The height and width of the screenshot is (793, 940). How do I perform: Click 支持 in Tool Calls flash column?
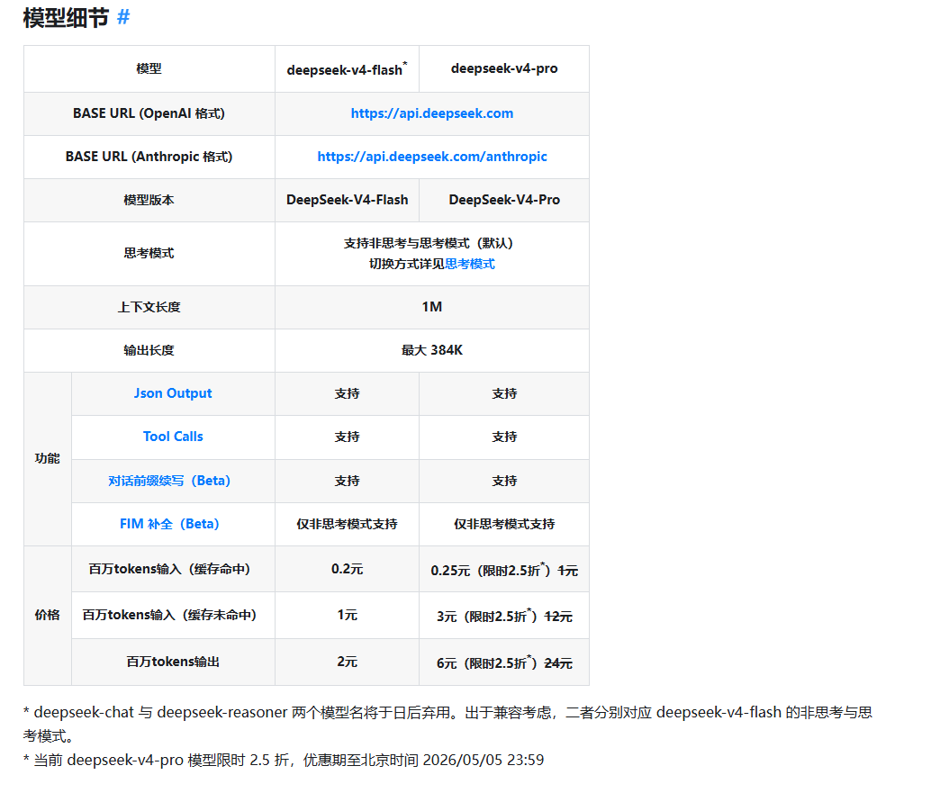pyautogui.click(x=348, y=437)
